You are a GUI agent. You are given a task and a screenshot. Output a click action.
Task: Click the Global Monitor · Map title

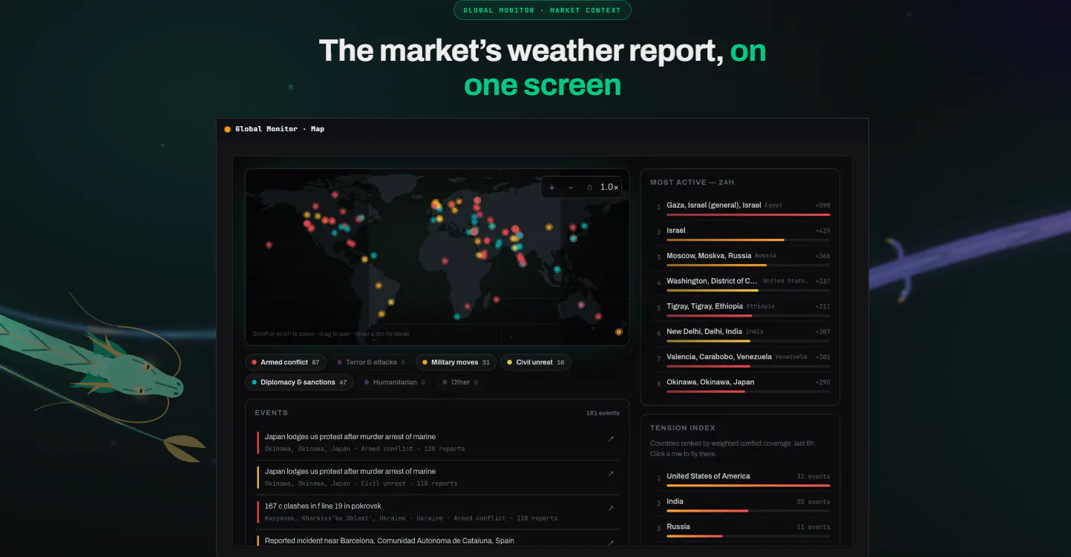pos(280,129)
